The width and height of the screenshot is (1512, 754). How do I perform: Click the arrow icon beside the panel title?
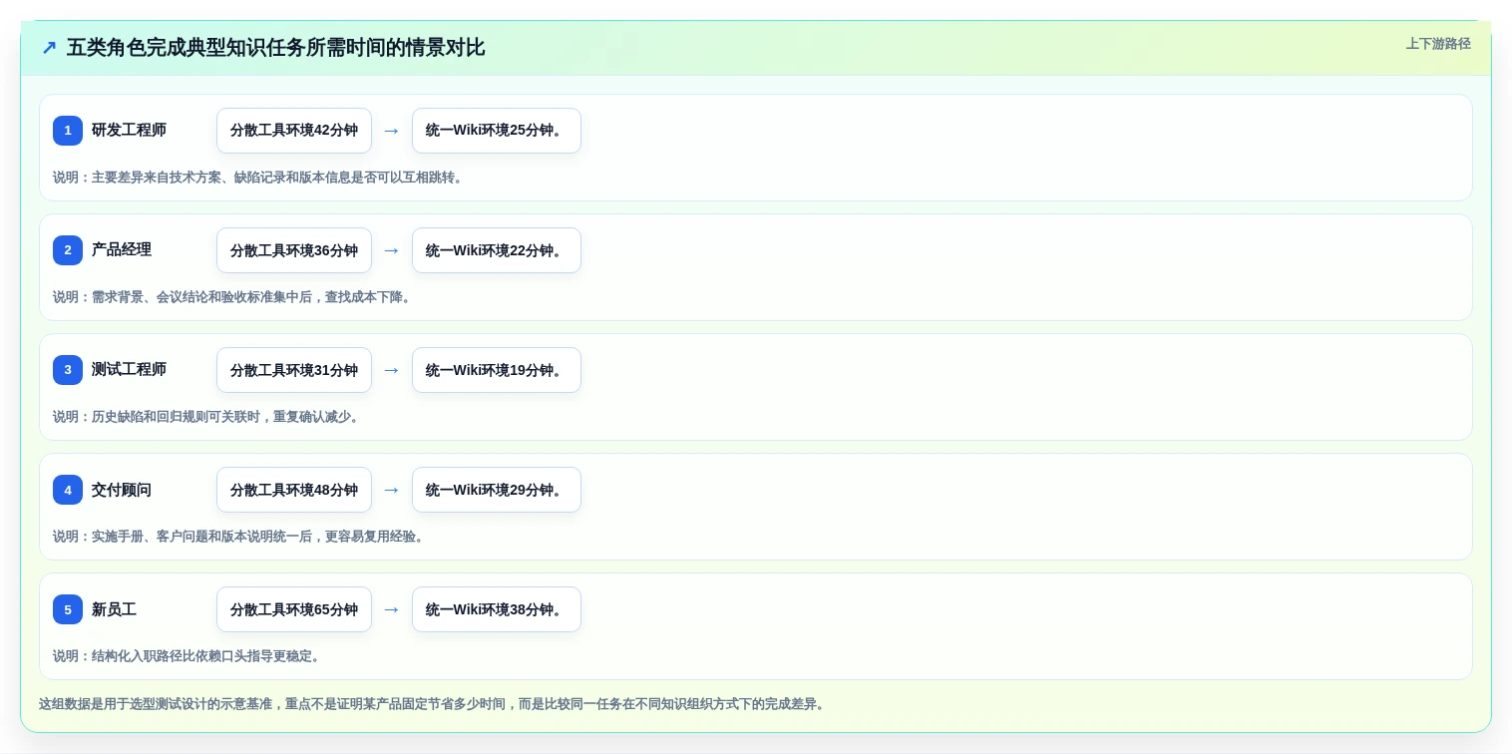click(49, 48)
